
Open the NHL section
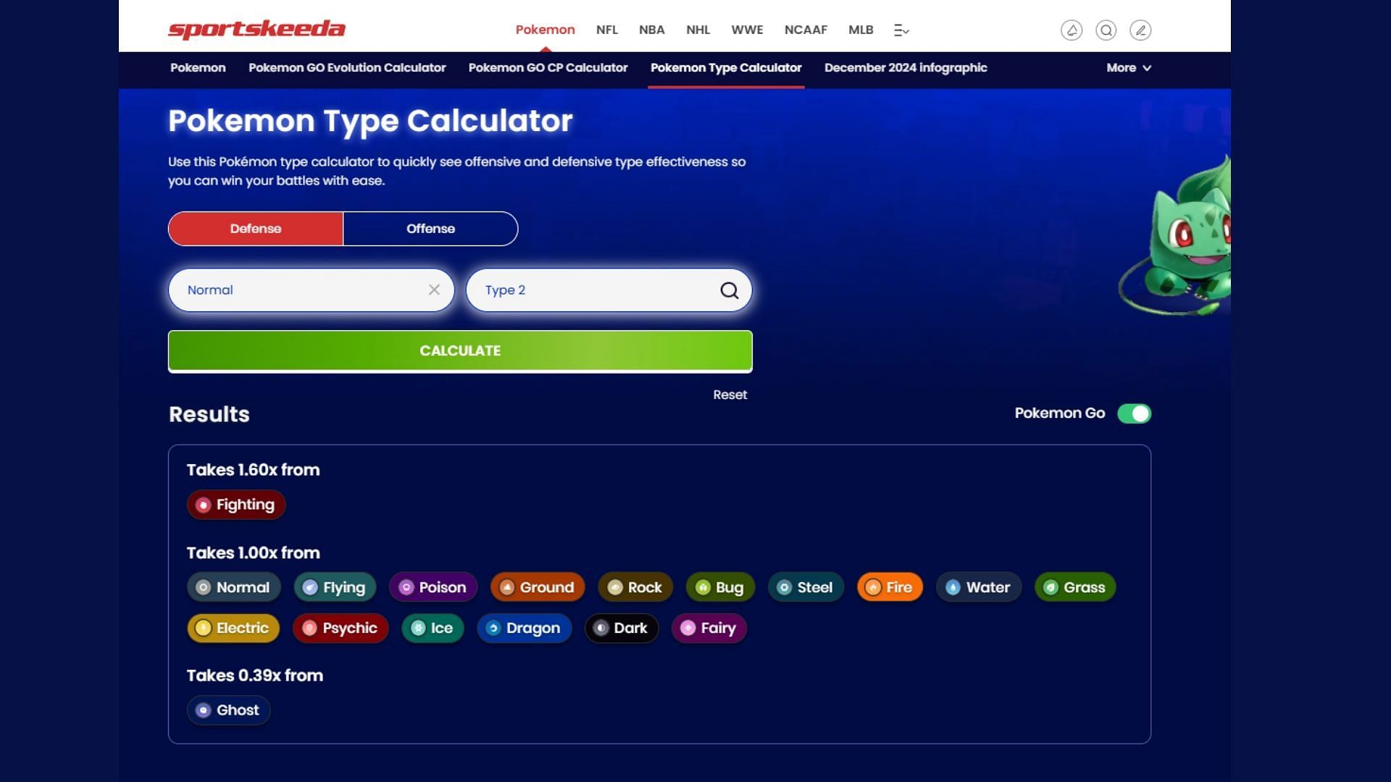698,30
